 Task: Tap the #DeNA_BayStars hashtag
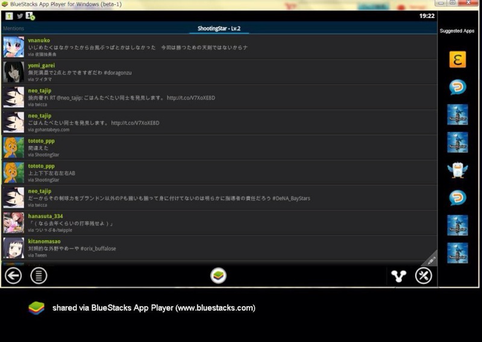pyautogui.click(x=291, y=198)
